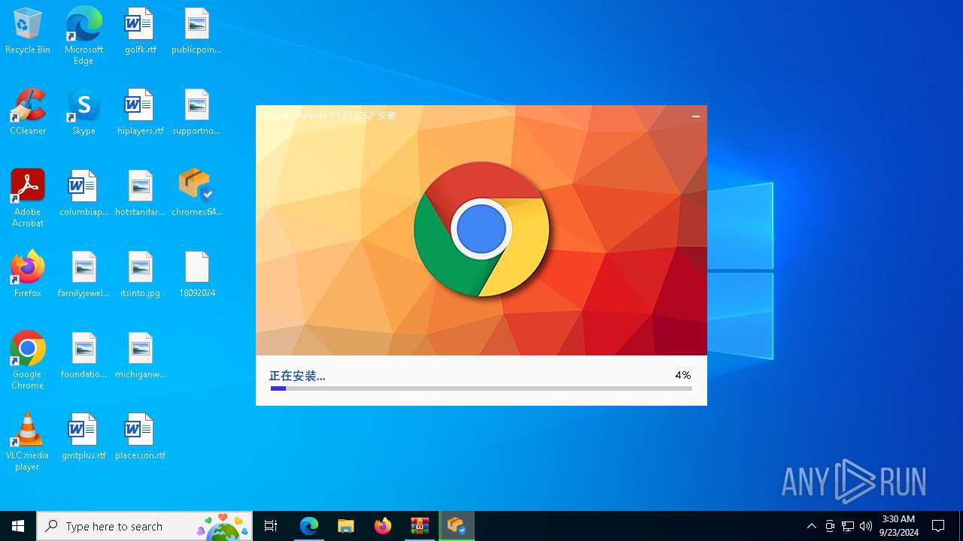Select the hotstandar... image file icon

(x=140, y=194)
